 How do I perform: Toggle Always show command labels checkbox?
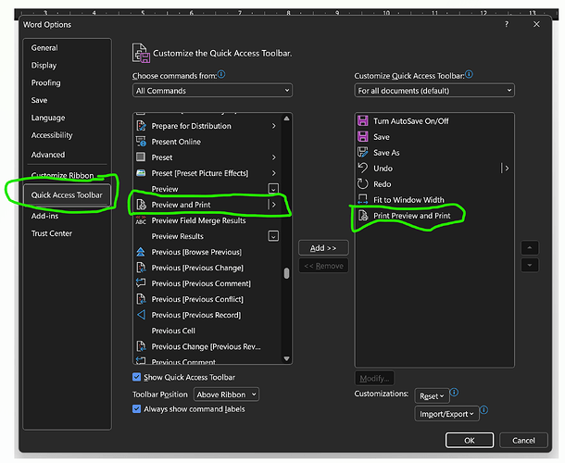point(136,409)
